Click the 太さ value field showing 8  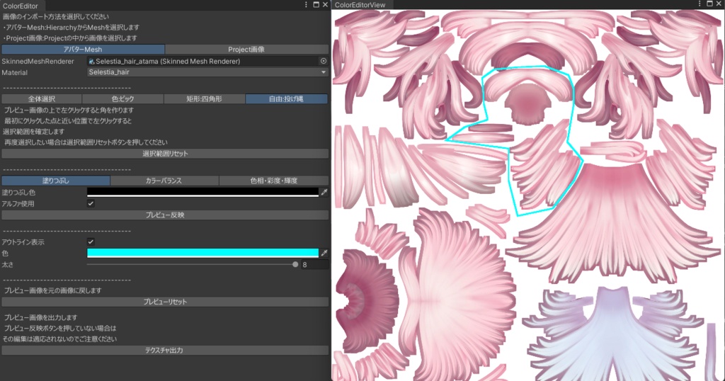314,264
